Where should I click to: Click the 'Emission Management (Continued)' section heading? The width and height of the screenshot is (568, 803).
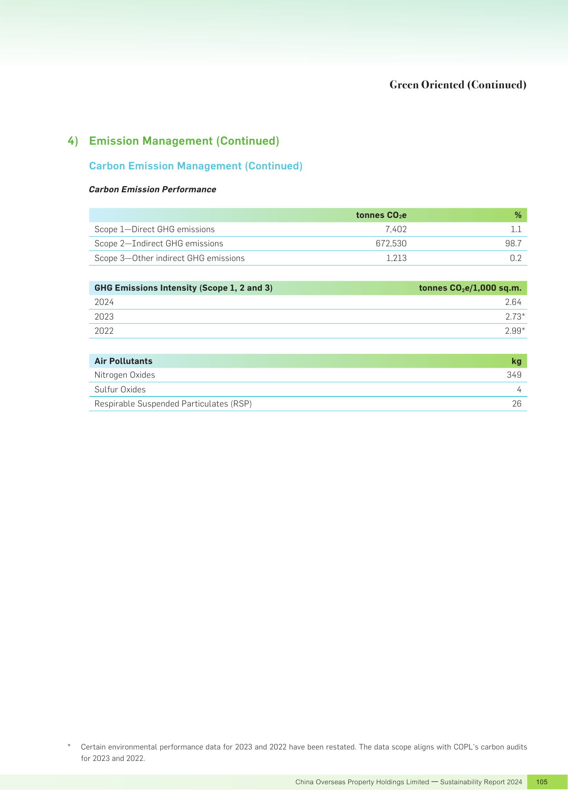pos(184,141)
